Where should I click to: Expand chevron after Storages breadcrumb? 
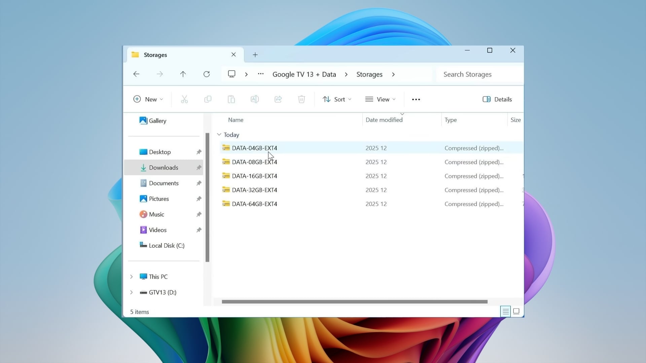click(x=393, y=74)
